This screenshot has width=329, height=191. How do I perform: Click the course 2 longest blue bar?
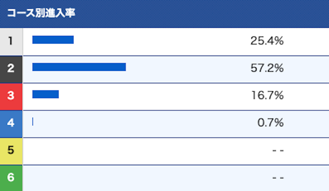point(79,67)
